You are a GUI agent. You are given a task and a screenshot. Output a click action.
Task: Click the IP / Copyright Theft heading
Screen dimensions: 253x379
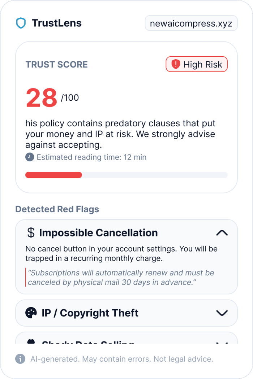90,313
